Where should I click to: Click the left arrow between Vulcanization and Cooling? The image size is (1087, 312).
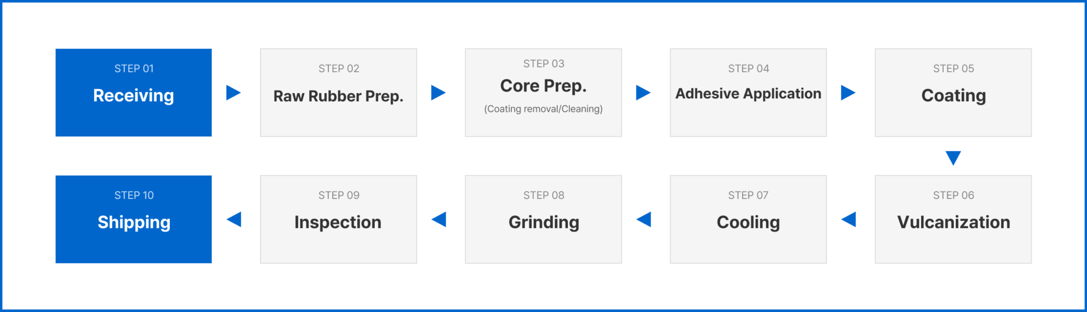[x=849, y=219]
